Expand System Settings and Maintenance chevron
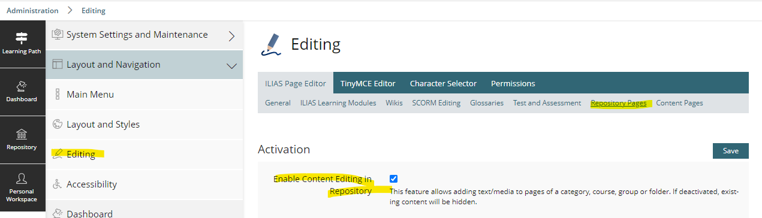This screenshot has width=762, height=218. click(x=232, y=36)
